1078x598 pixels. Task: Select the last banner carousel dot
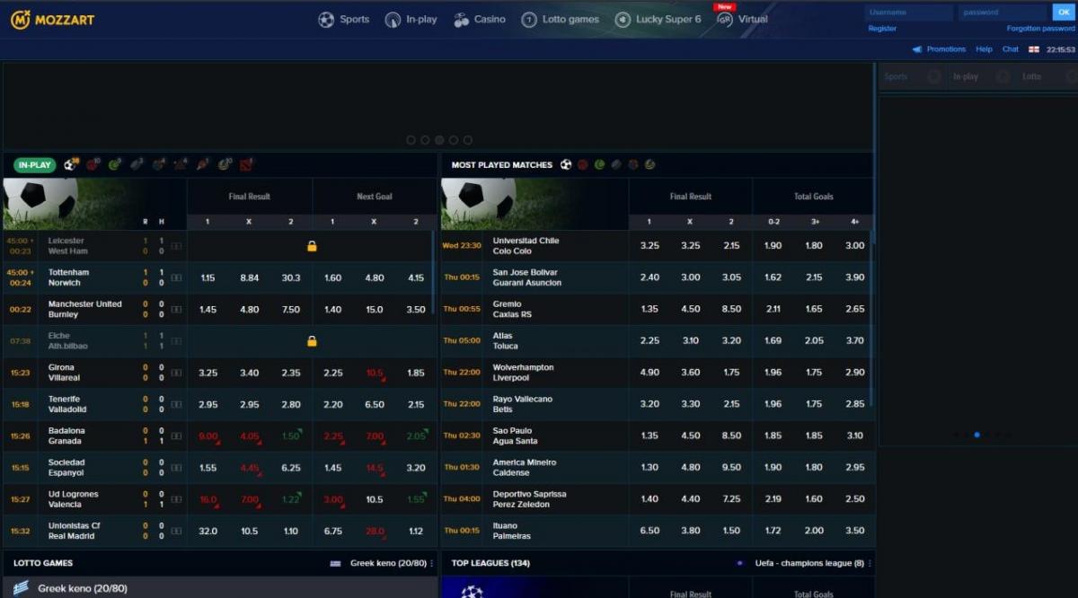(468, 140)
